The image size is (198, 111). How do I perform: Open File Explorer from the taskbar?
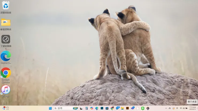point(122,108)
